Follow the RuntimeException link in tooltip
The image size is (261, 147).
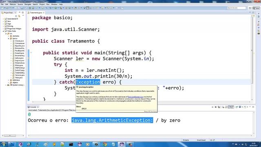(135, 97)
